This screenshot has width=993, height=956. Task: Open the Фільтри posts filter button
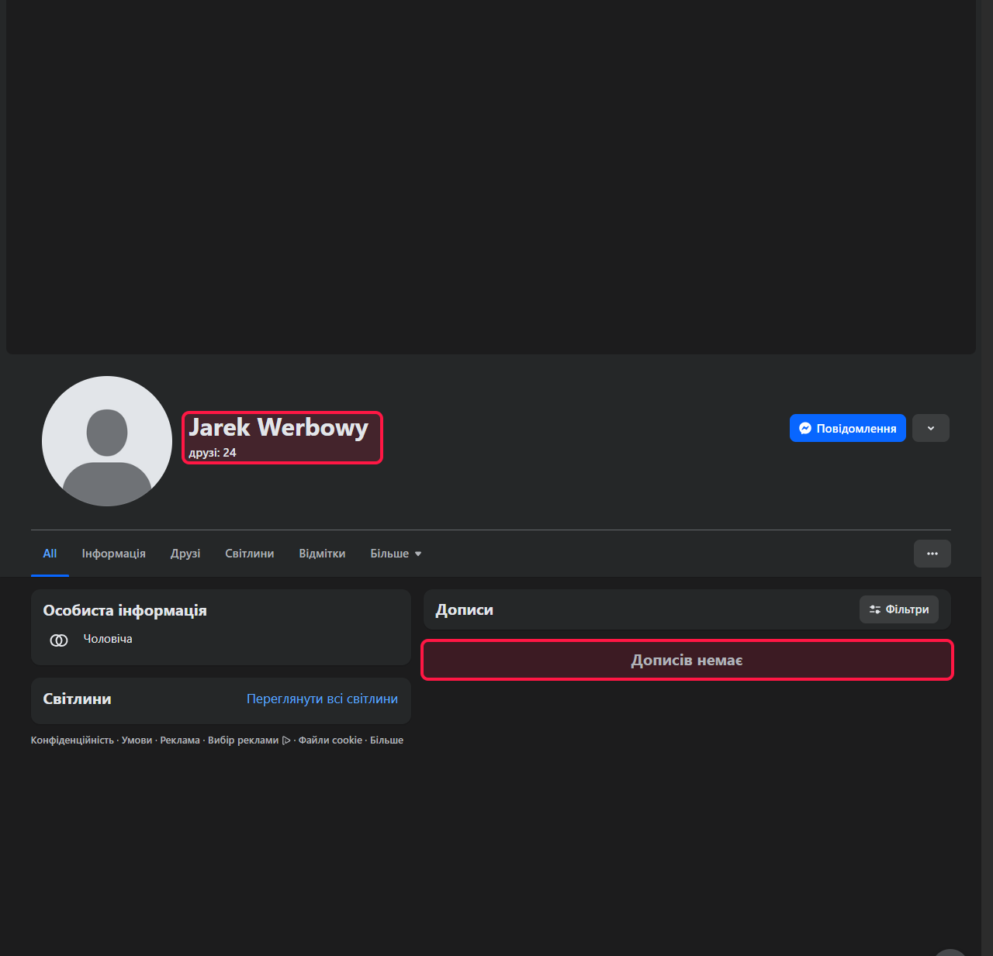point(899,609)
